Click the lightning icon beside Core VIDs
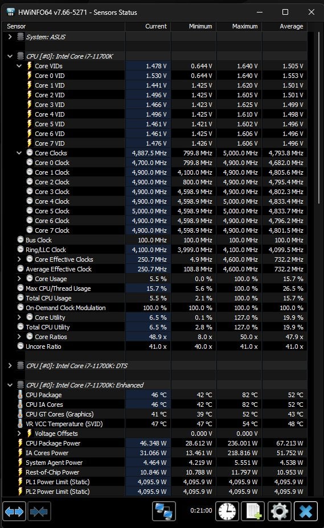 tap(30, 65)
